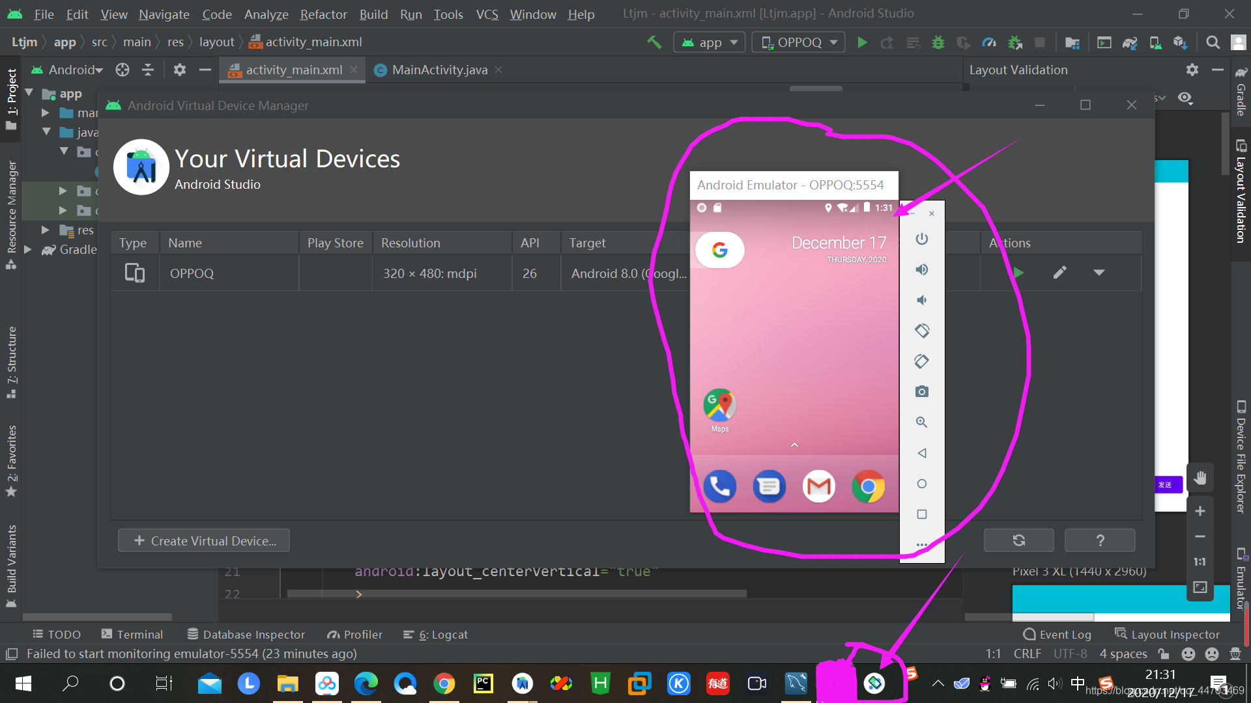Open the Phone app in the emulator
1251x703 pixels.
[720, 486]
